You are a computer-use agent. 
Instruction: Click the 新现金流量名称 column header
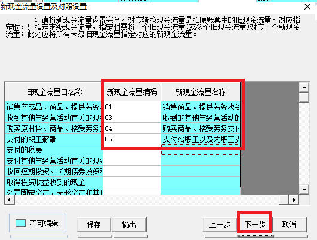coord(201,92)
